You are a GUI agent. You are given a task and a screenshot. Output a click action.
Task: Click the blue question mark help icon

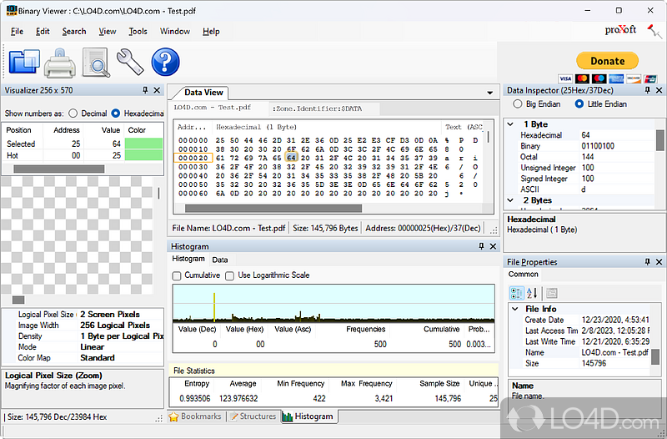(x=165, y=63)
